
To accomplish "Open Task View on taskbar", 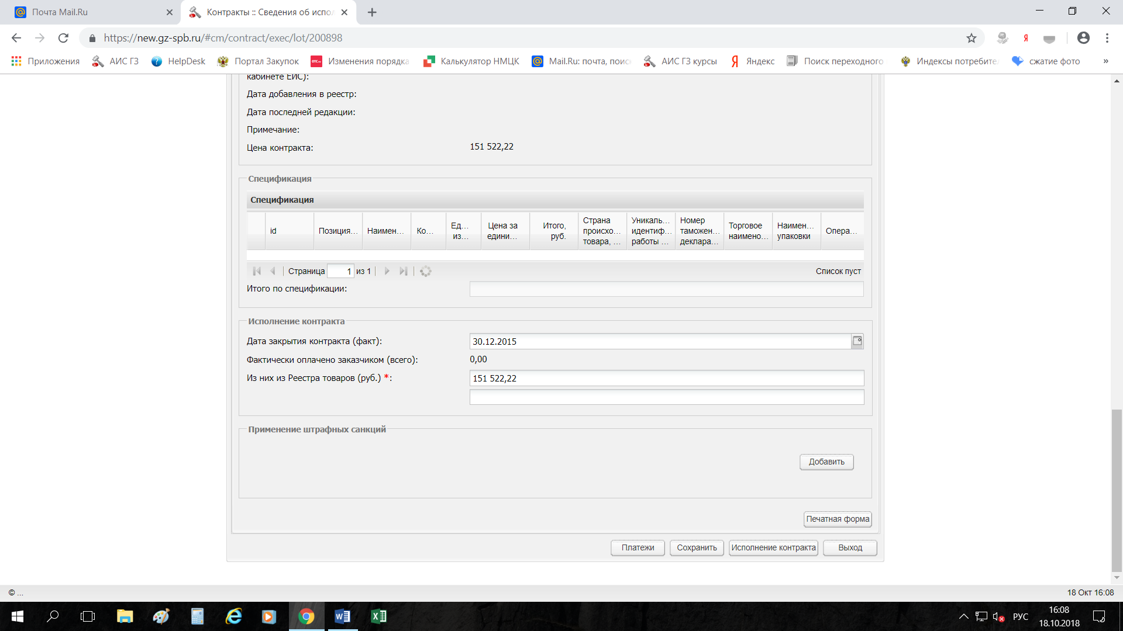I will [88, 616].
